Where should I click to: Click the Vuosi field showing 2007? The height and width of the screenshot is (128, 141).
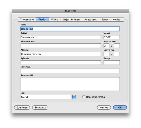coord(111,37)
